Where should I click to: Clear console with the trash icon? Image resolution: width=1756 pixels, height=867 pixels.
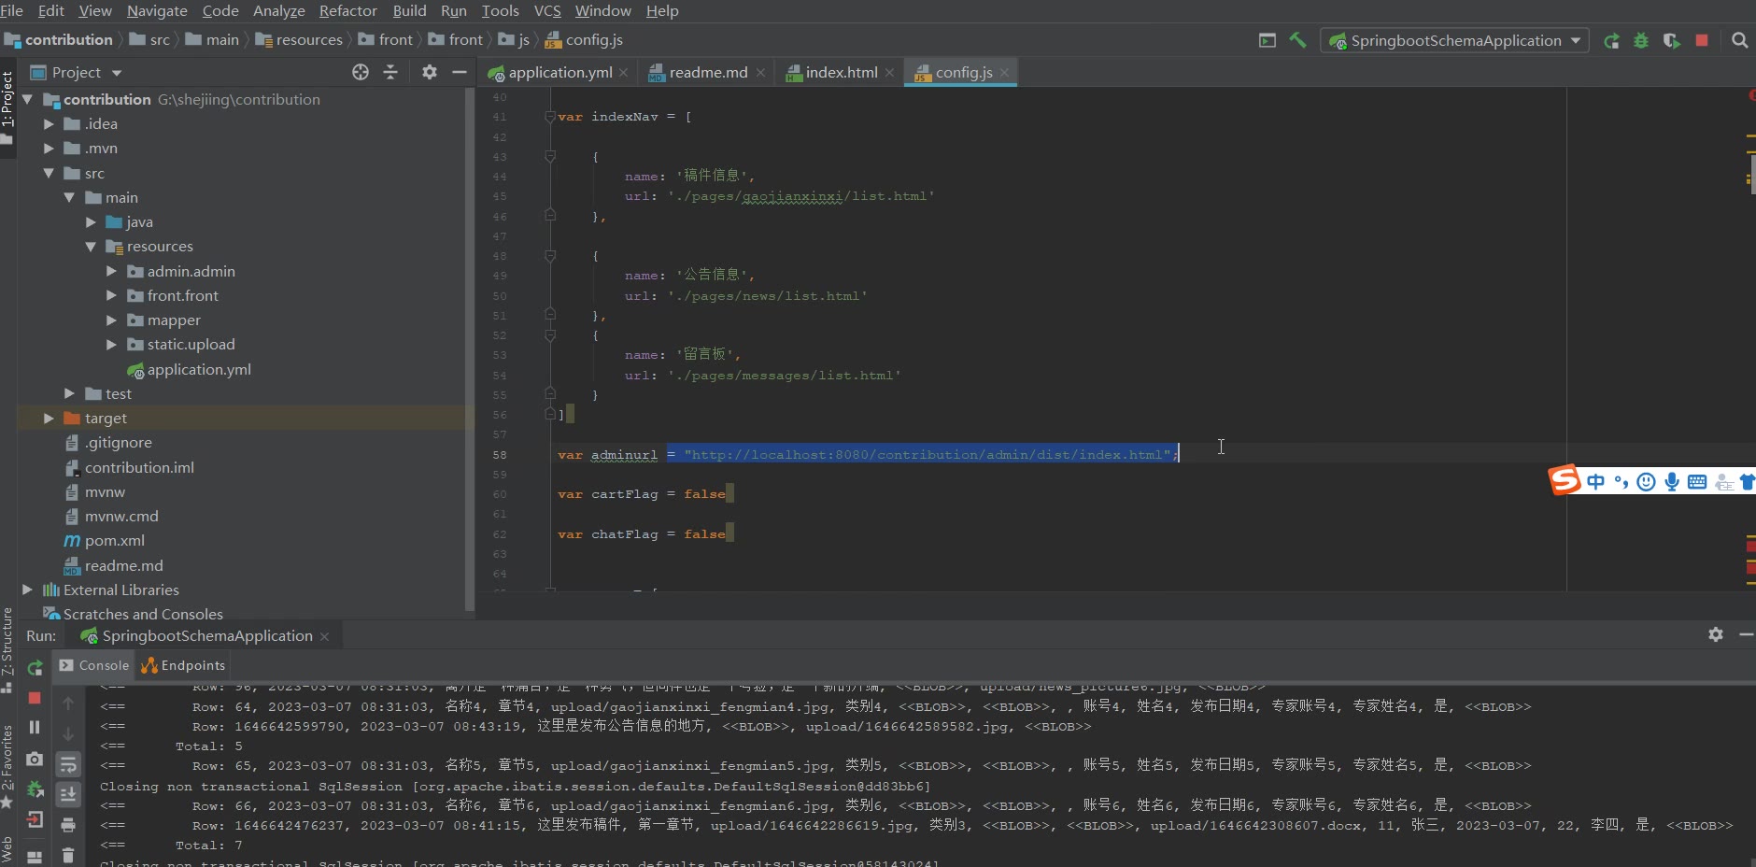68,854
